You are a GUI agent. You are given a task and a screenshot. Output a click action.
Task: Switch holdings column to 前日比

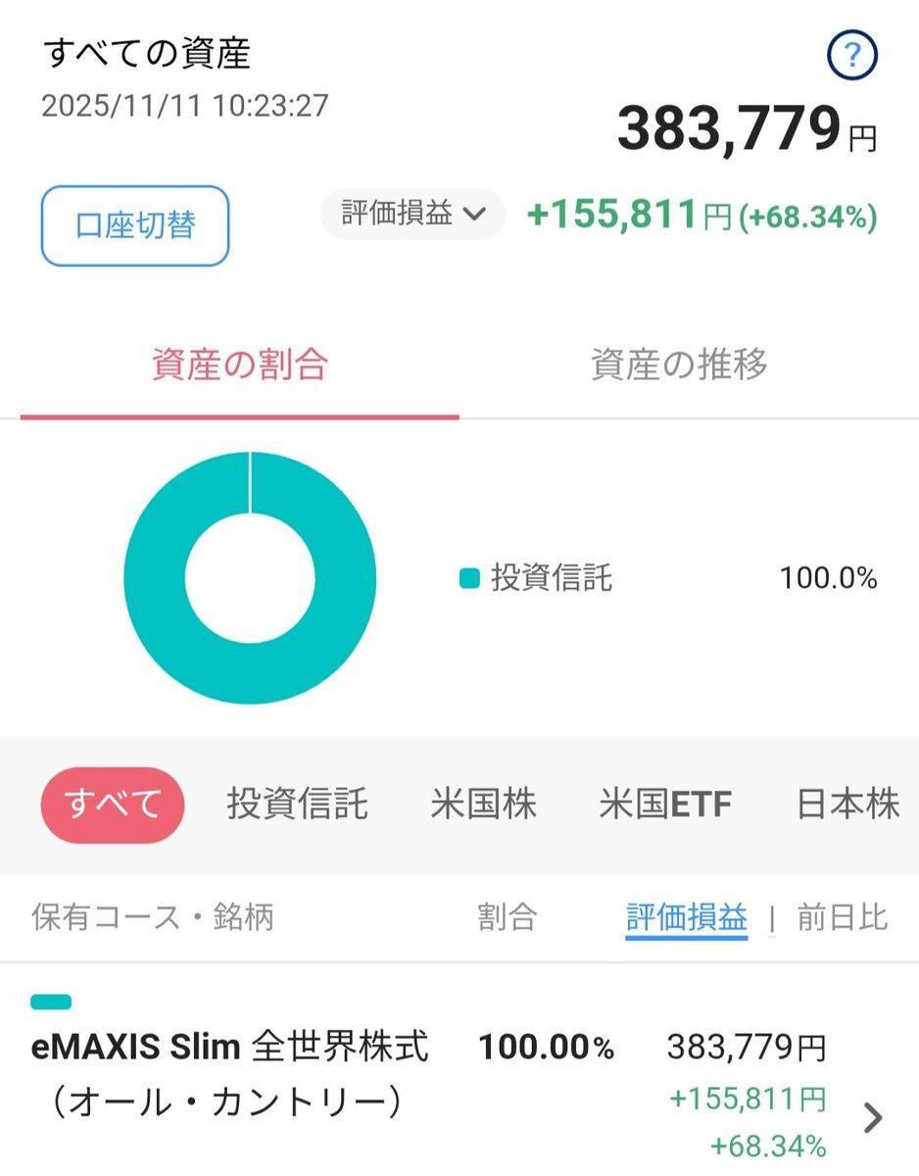coord(842,917)
